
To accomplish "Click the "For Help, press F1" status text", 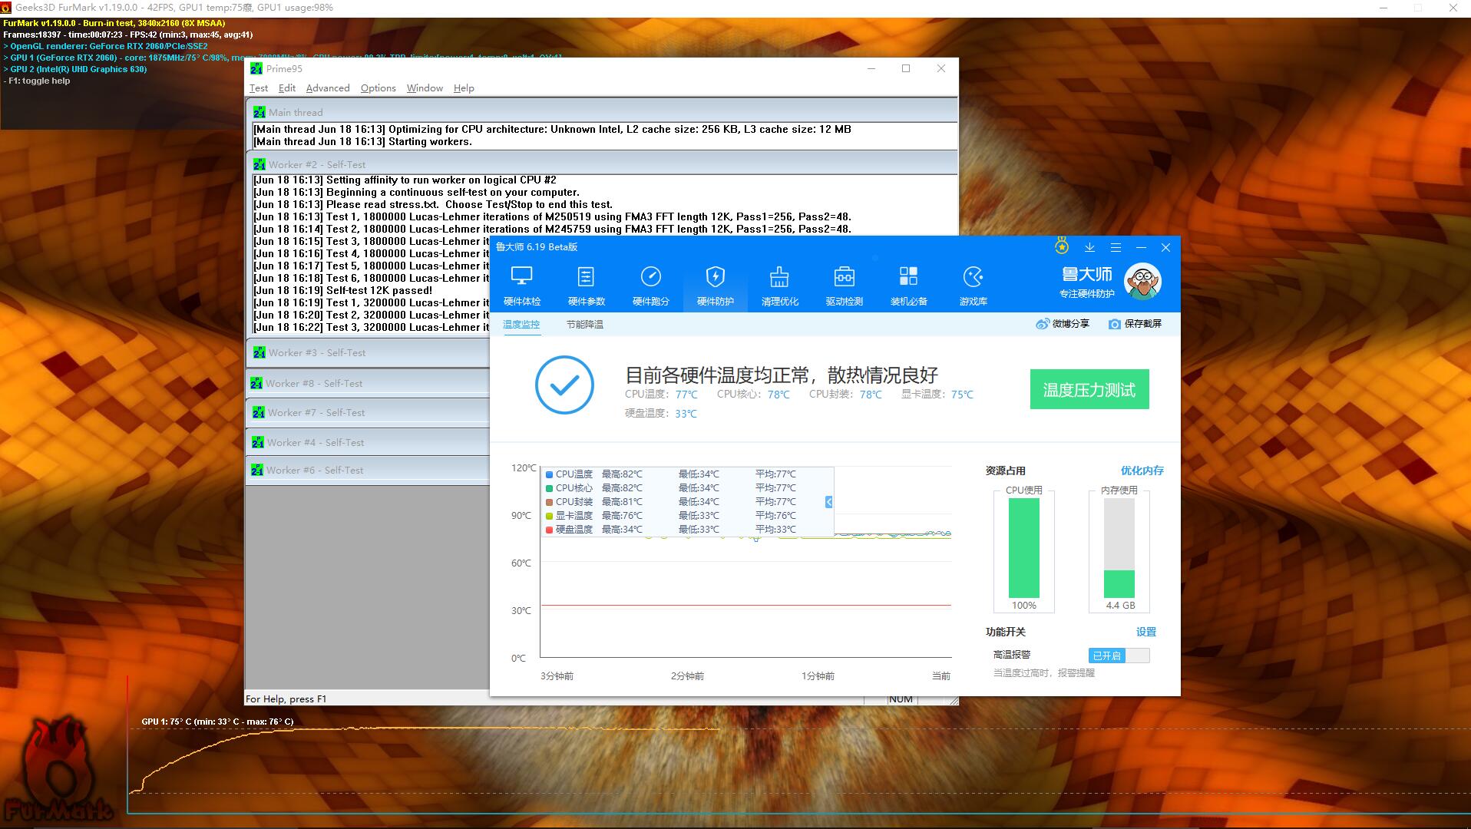I will coord(286,699).
